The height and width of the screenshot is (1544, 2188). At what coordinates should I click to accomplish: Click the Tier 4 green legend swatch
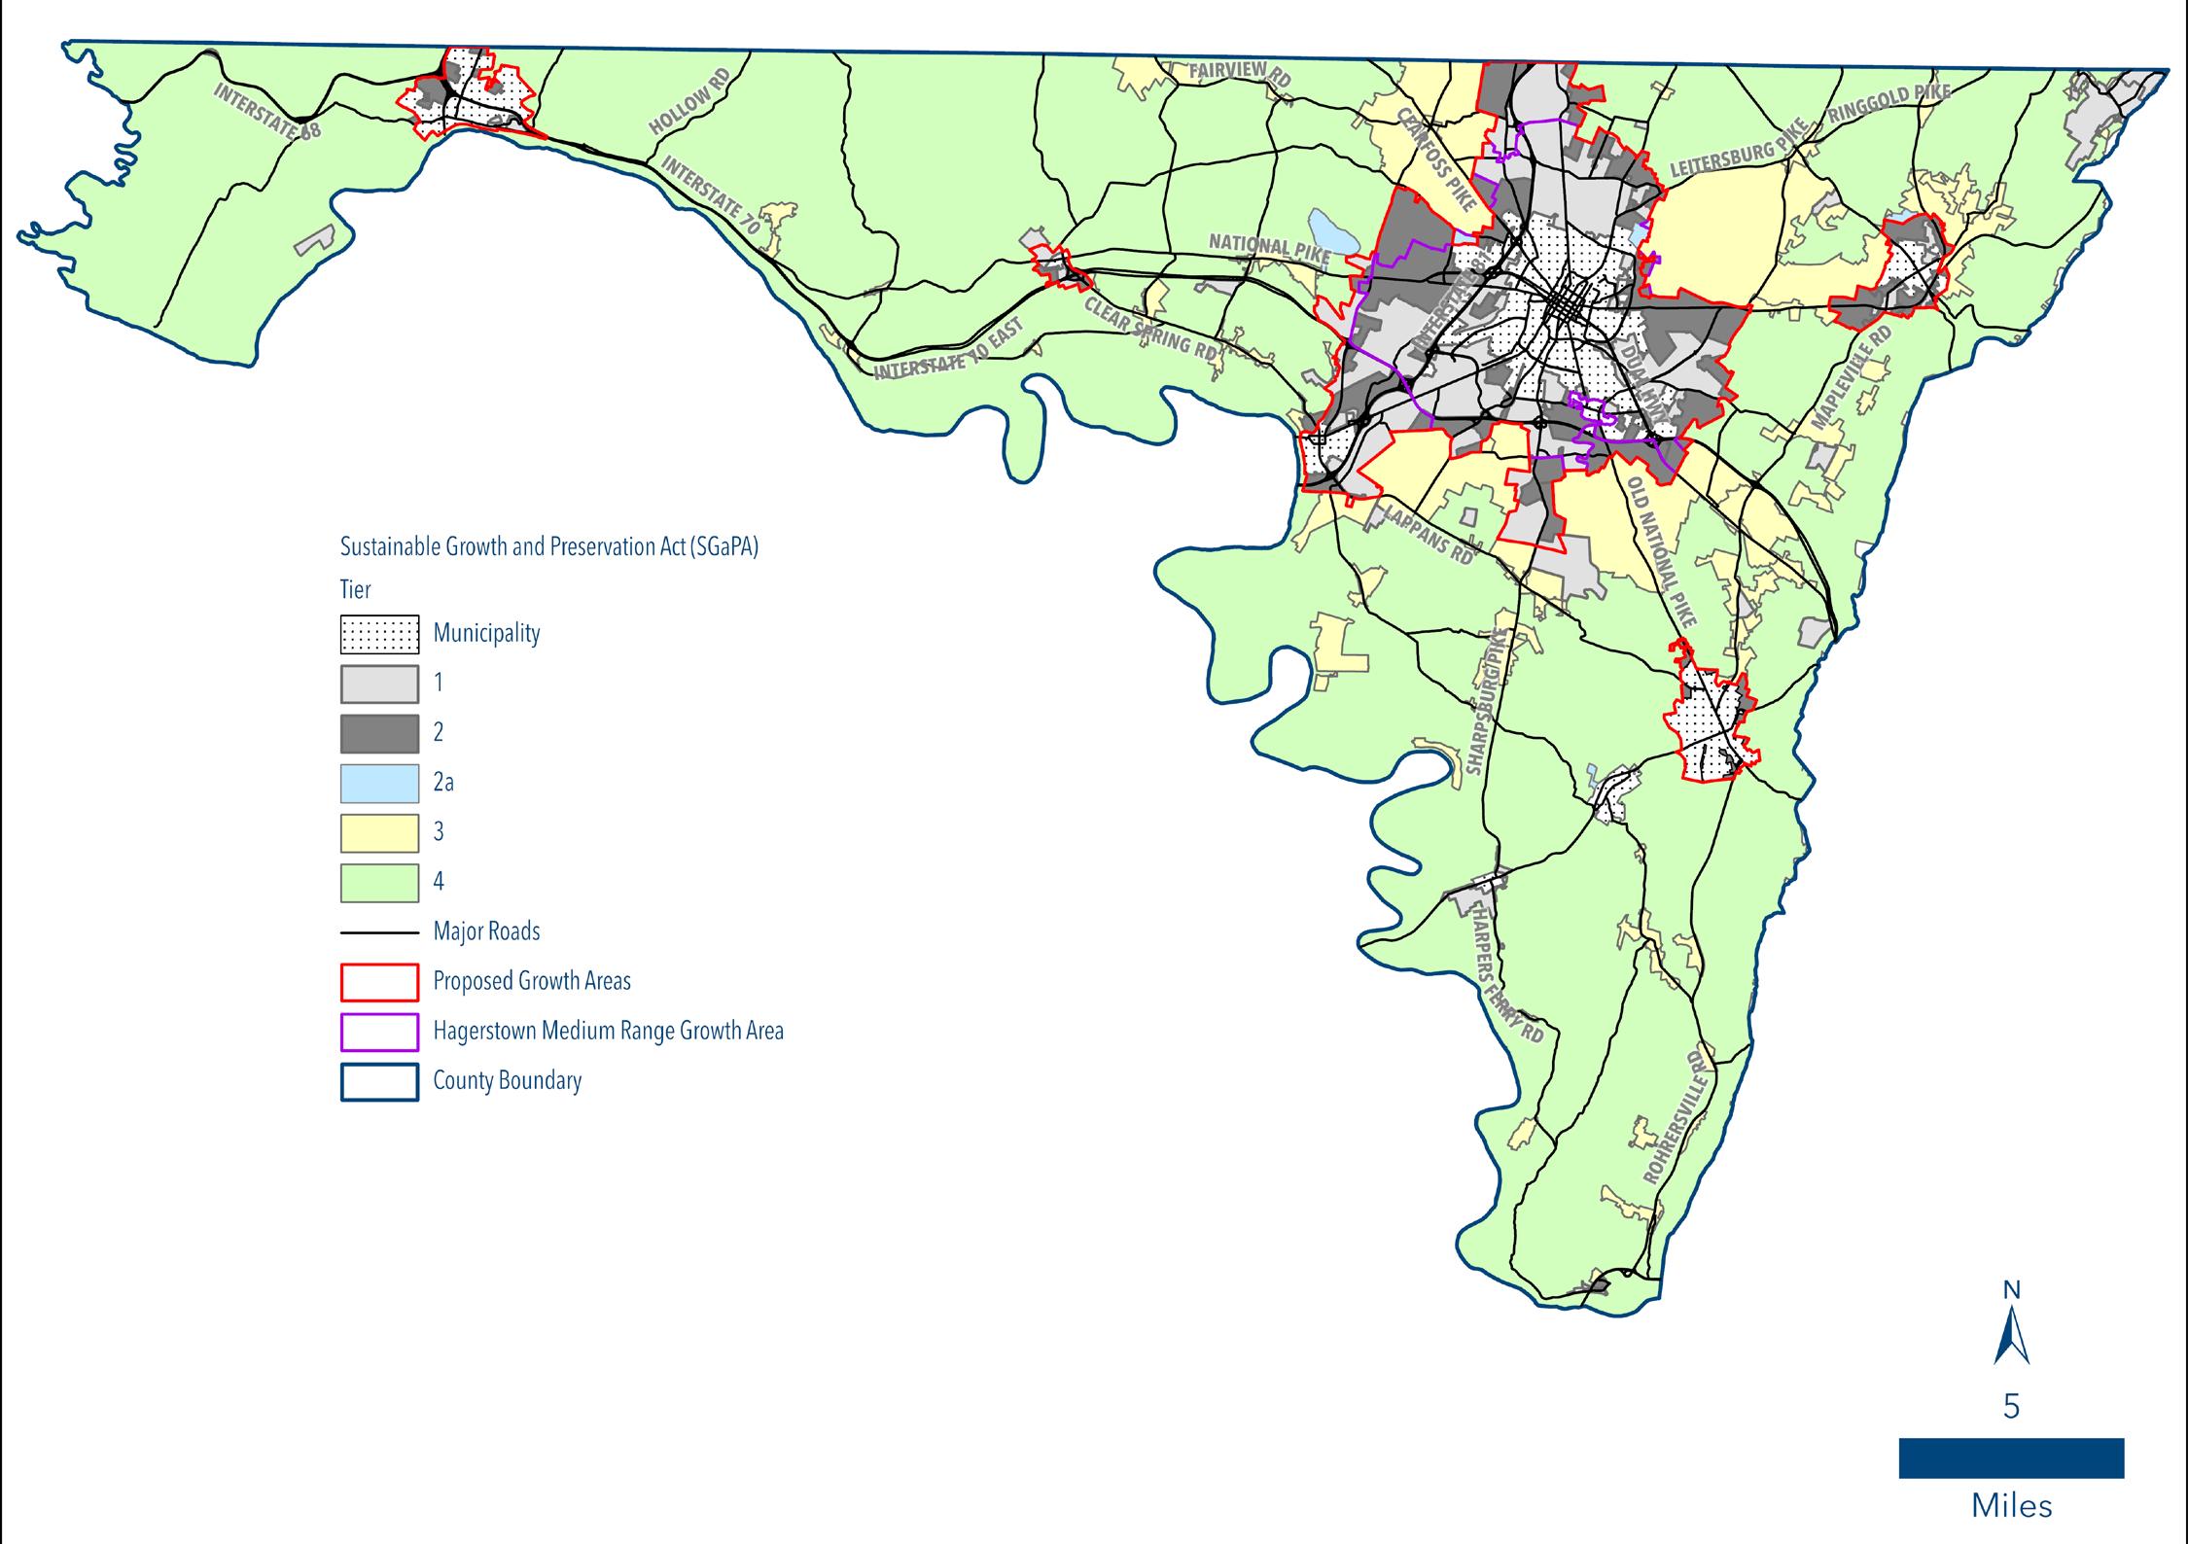coord(379,883)
